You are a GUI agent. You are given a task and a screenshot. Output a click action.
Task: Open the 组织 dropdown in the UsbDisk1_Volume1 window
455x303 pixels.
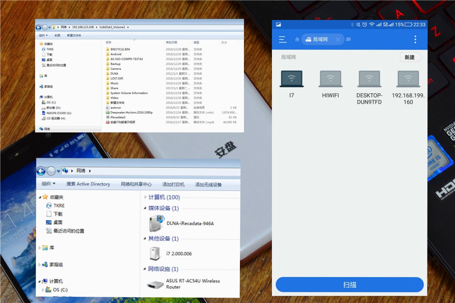[43, 36]
